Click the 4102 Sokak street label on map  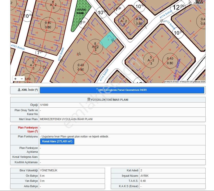[x=61, y=54]
